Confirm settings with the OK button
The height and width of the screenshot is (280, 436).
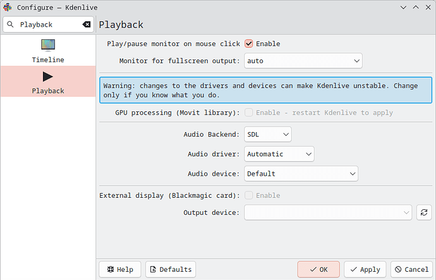click(318, 269)
